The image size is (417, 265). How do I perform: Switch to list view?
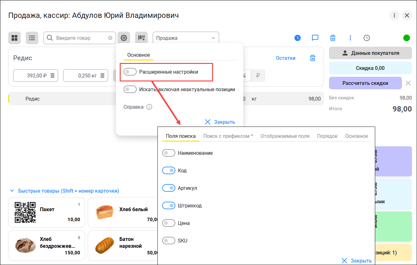pos(32,38)
